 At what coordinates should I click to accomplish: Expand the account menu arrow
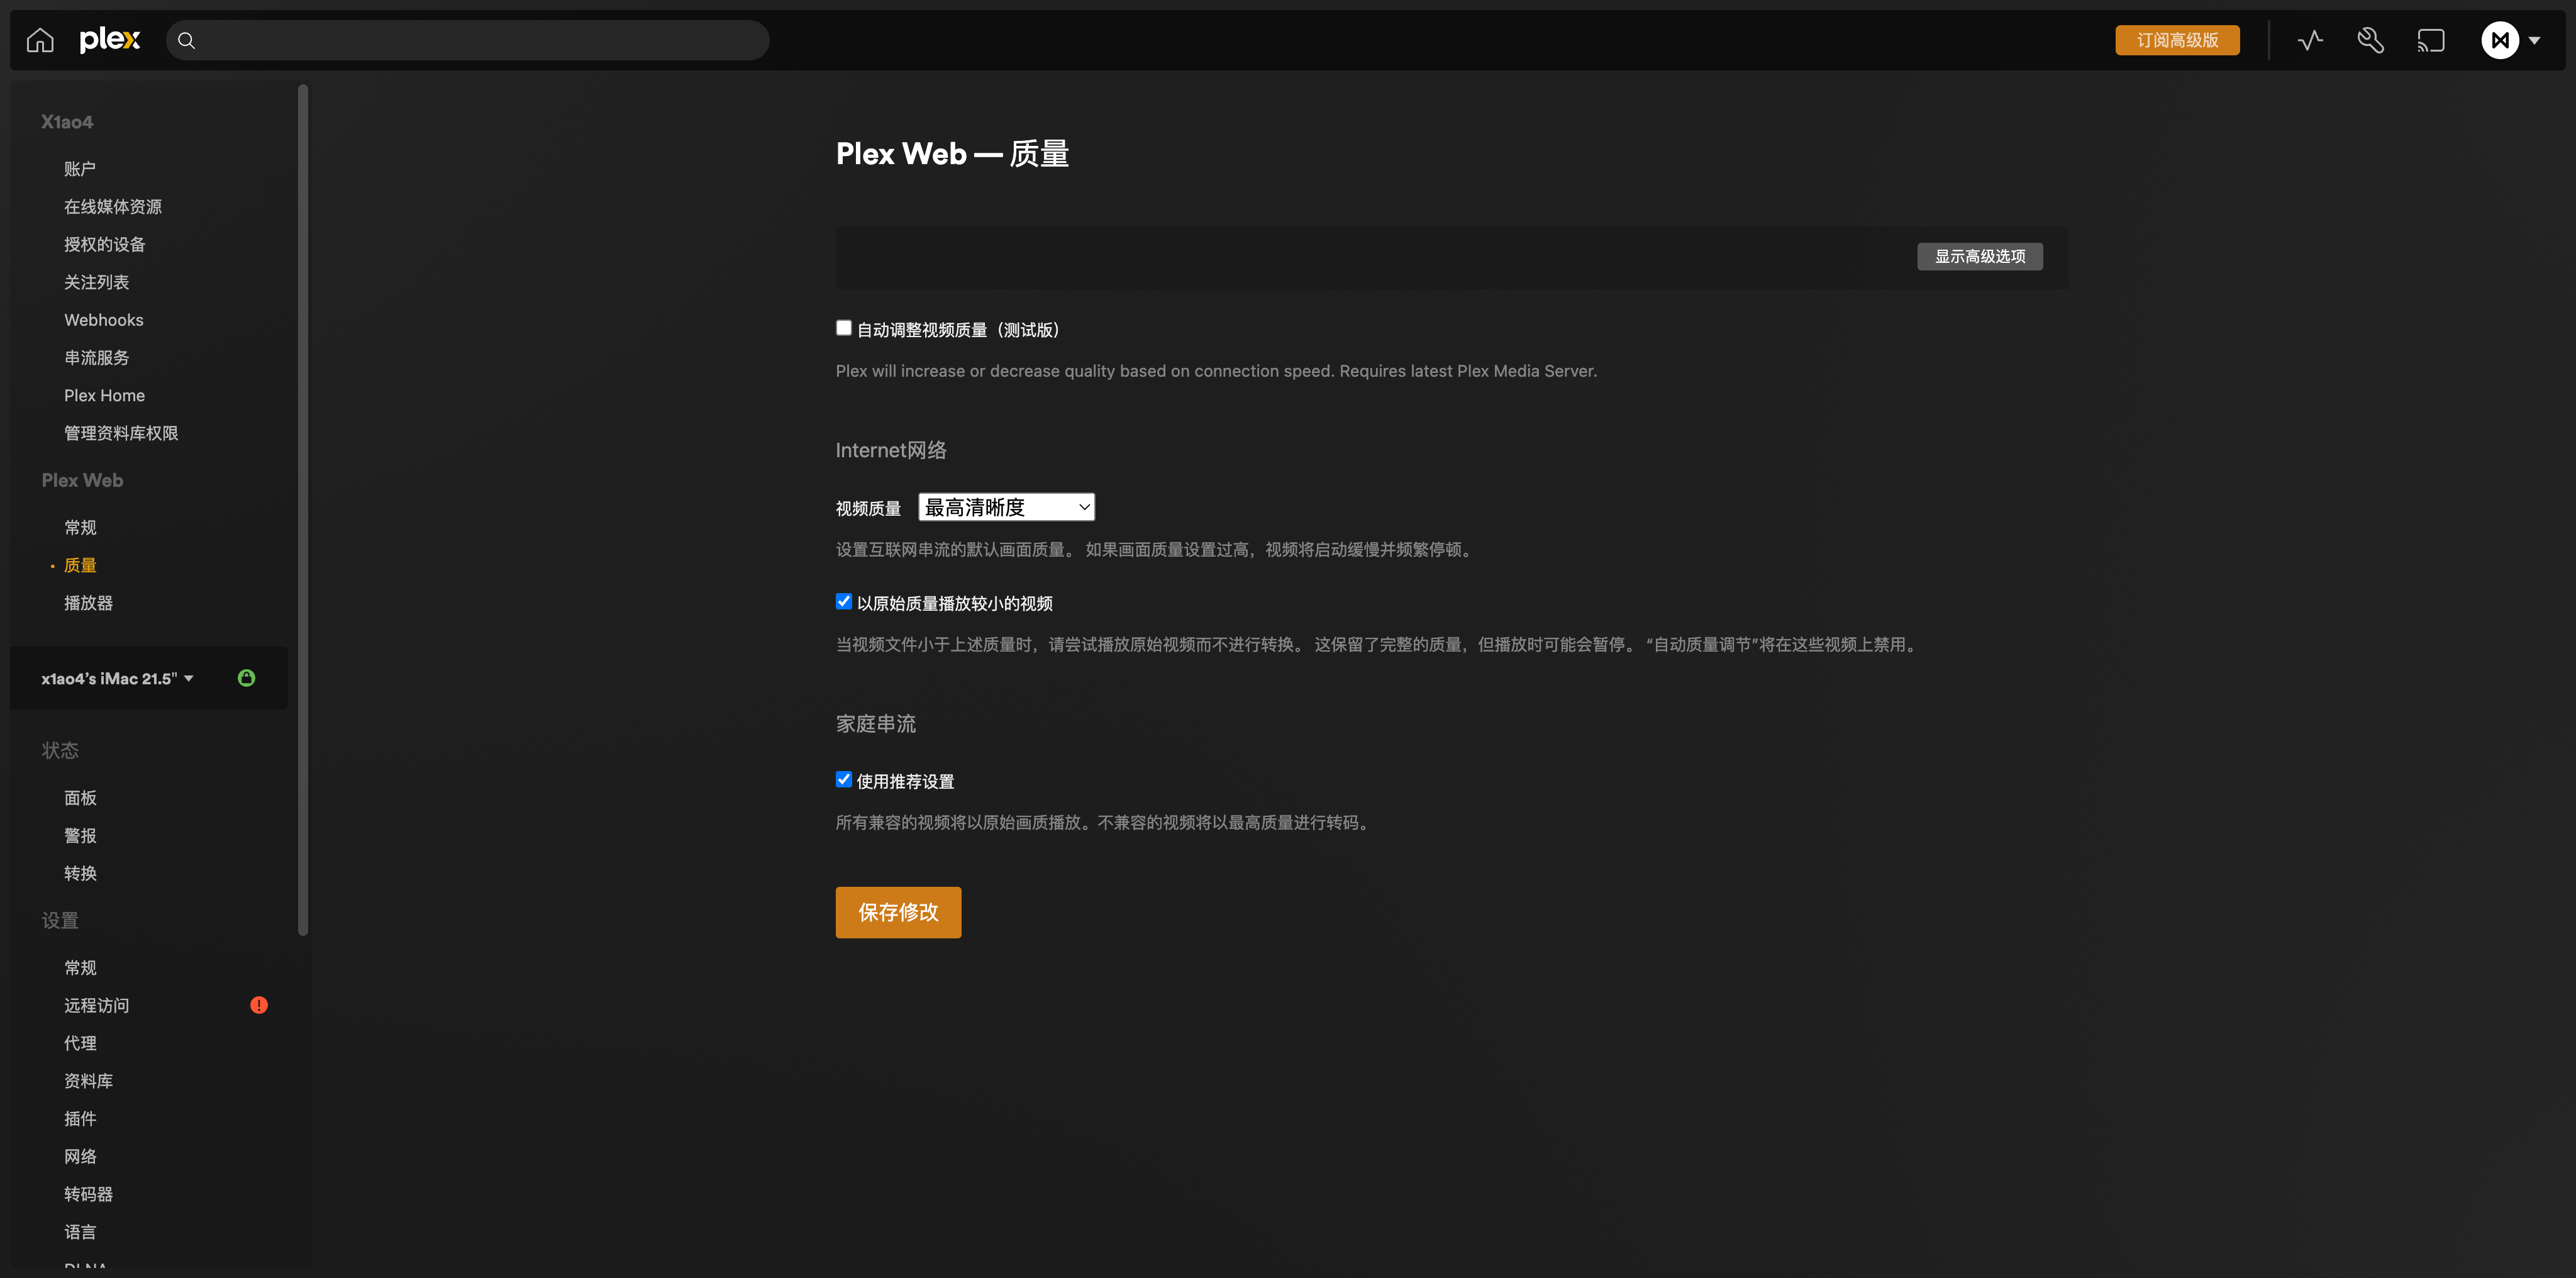coord(2535,41)
